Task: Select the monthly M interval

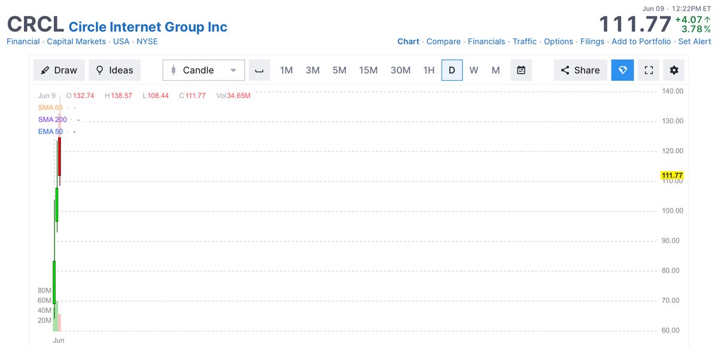Action: 495,70
